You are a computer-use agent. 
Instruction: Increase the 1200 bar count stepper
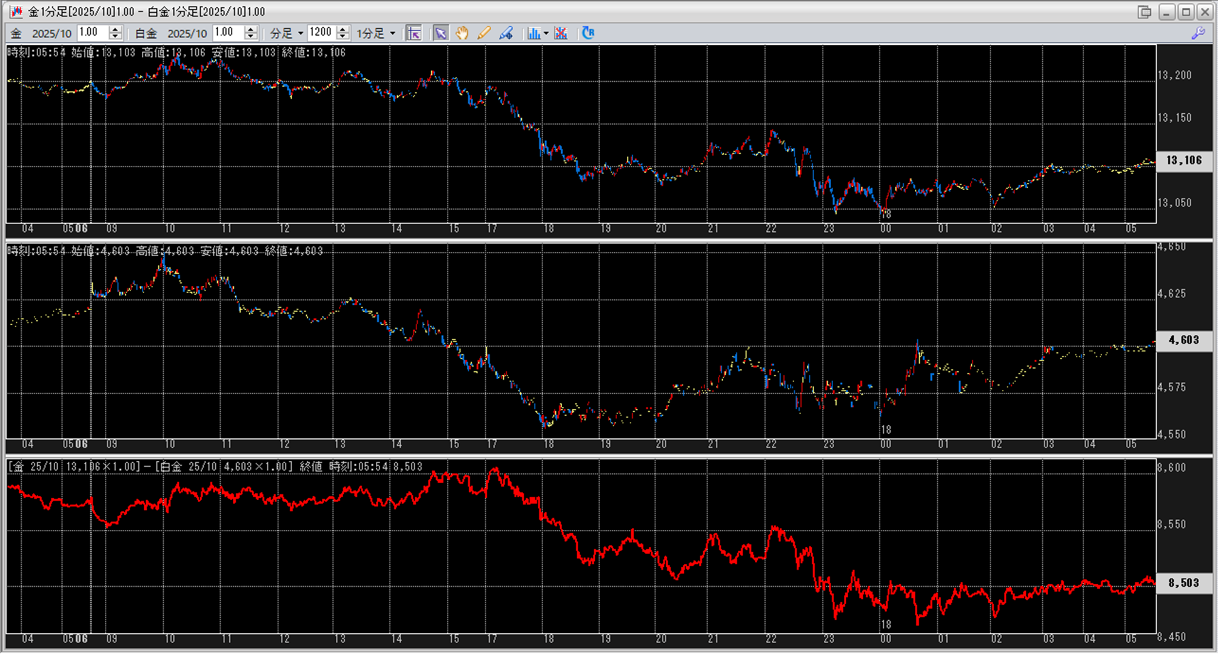click(x=343, y=30)
